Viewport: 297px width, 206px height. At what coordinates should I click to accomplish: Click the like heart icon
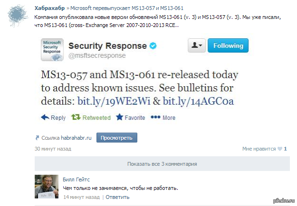pos(280,149)
